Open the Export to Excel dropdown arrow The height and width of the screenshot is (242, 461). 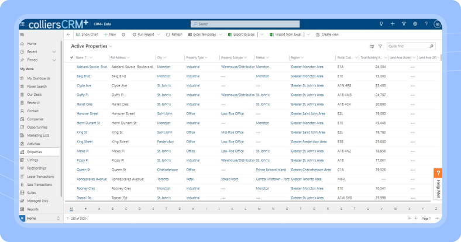(x=262, y=34)
